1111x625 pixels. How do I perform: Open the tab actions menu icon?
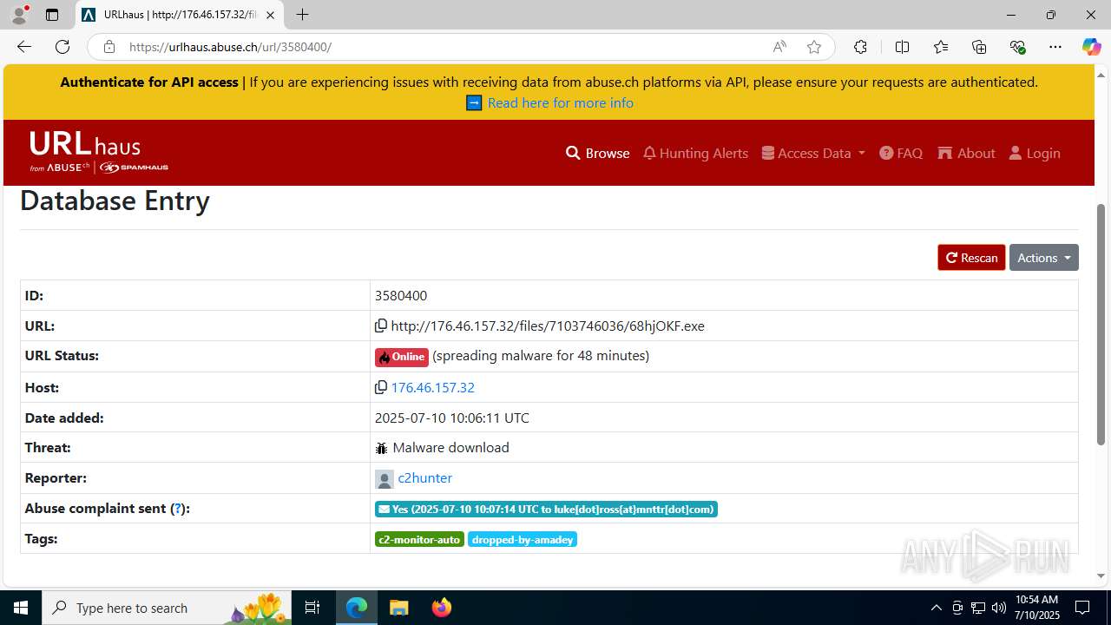(x=52, y=15)
